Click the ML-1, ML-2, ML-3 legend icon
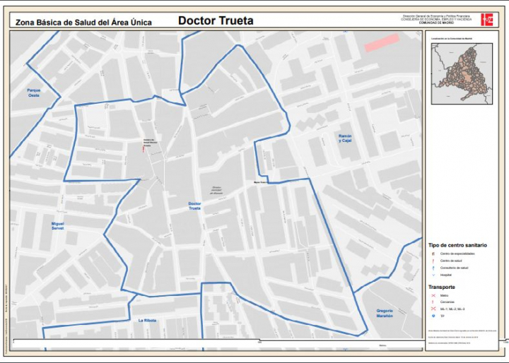Image resolution: width=509 pixels, height=363 pixels. click(x=433, y=309)
